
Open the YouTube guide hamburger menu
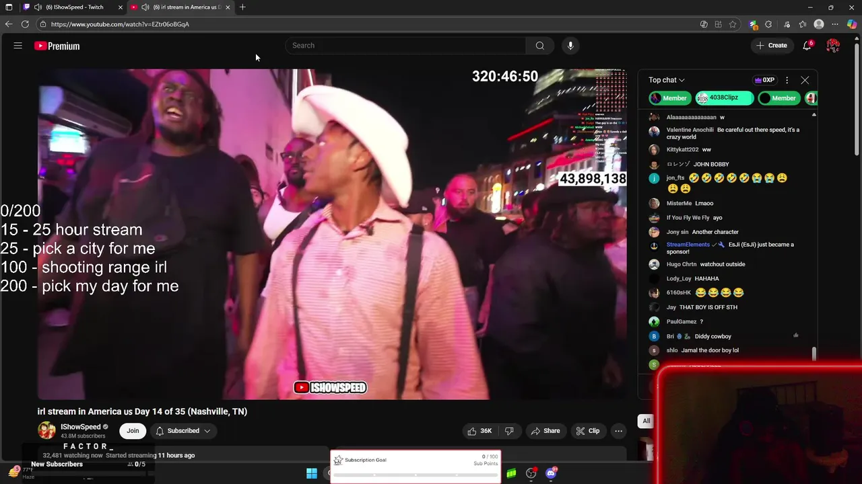(18, 46)
